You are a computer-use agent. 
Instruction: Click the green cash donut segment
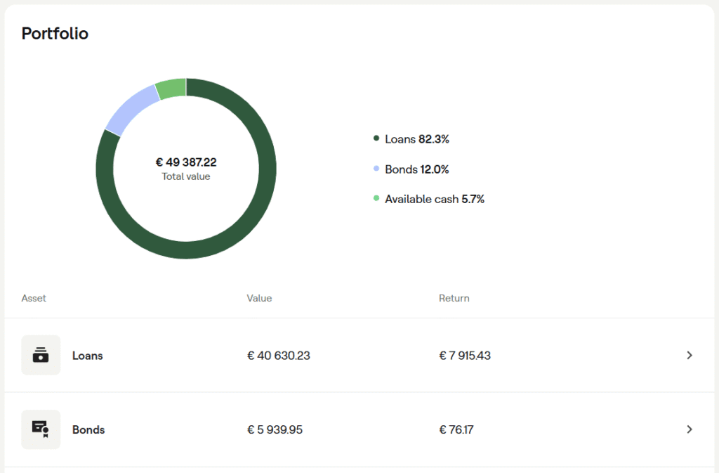click(x=171, y=89)
